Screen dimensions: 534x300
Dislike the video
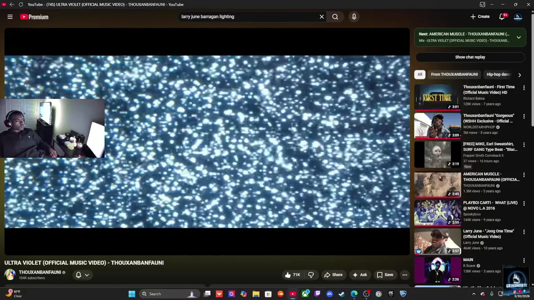[311, 275]
